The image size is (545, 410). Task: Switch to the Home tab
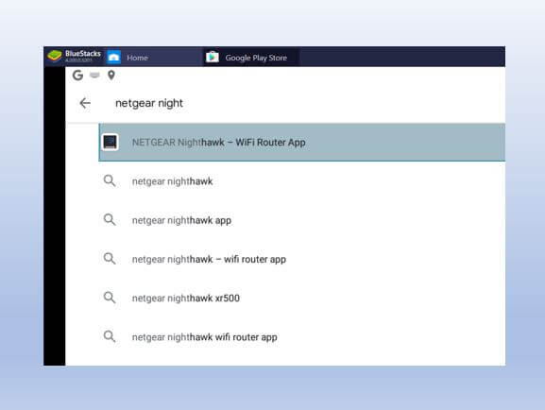(x=153, y=57)
